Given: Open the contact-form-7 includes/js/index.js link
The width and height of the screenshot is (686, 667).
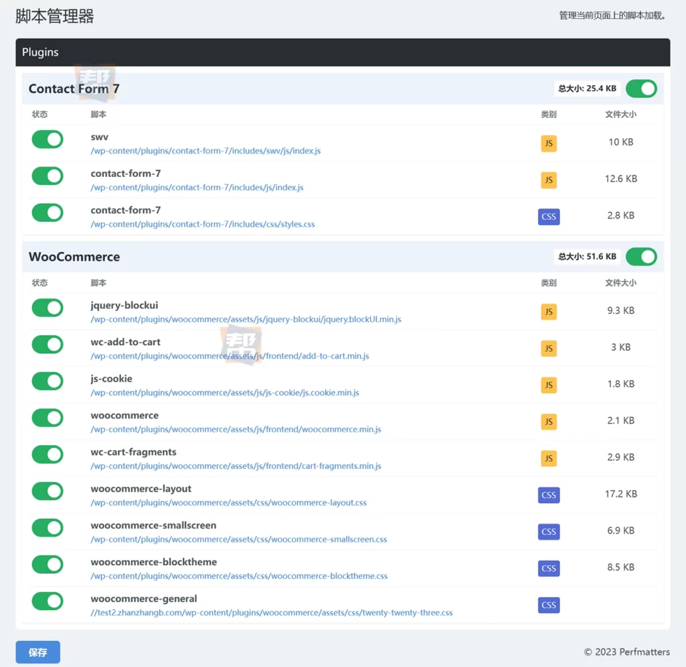Looking at the screenshot, I should 197,188.
